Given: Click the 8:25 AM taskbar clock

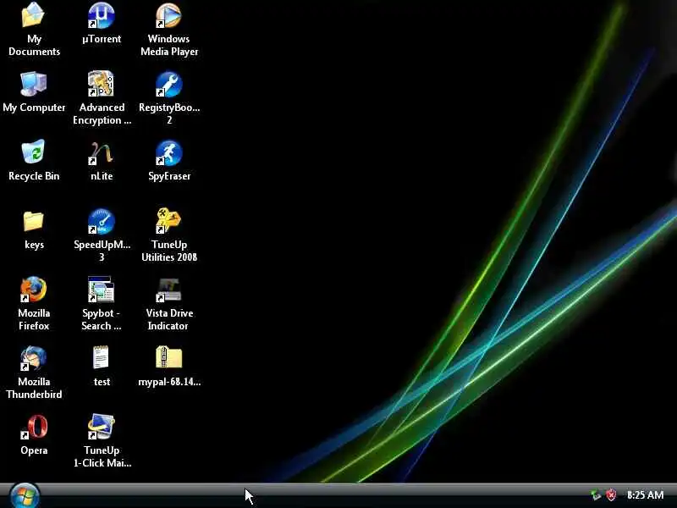Looking at the screenshot, I should click(x=645, y=495).
